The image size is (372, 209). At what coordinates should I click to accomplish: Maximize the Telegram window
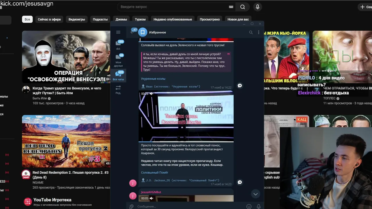[252, 24]
